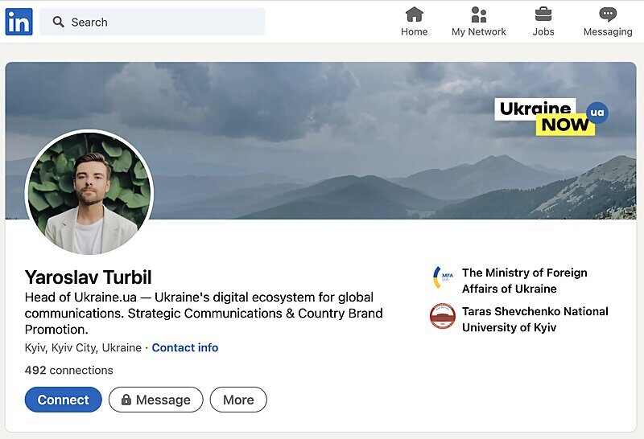Select the Home menu label
644x439 pixels.
[414, 31]
